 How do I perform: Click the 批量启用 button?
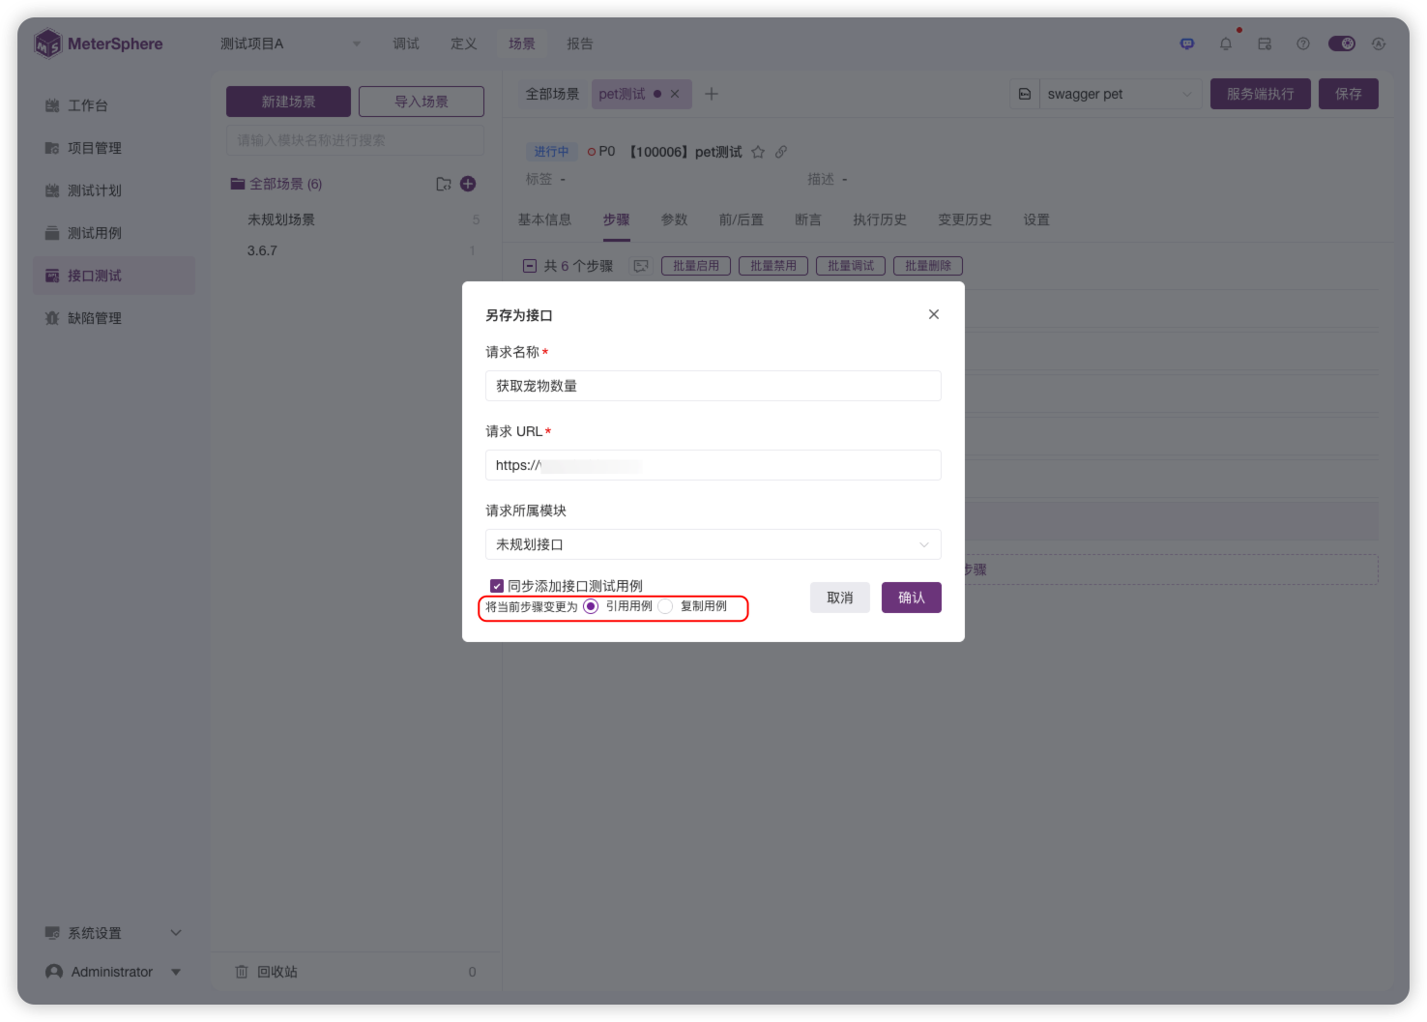696,266
